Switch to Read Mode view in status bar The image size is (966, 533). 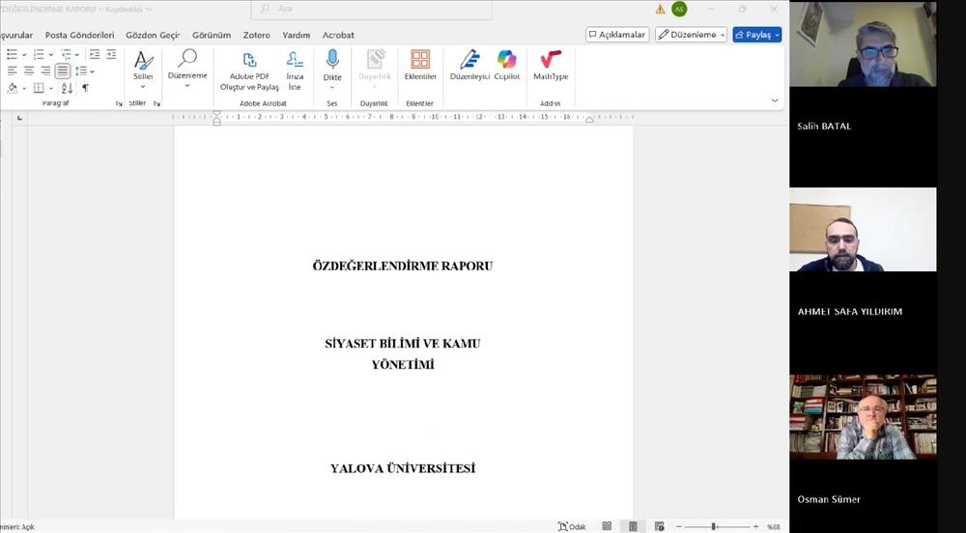(607, 526)
